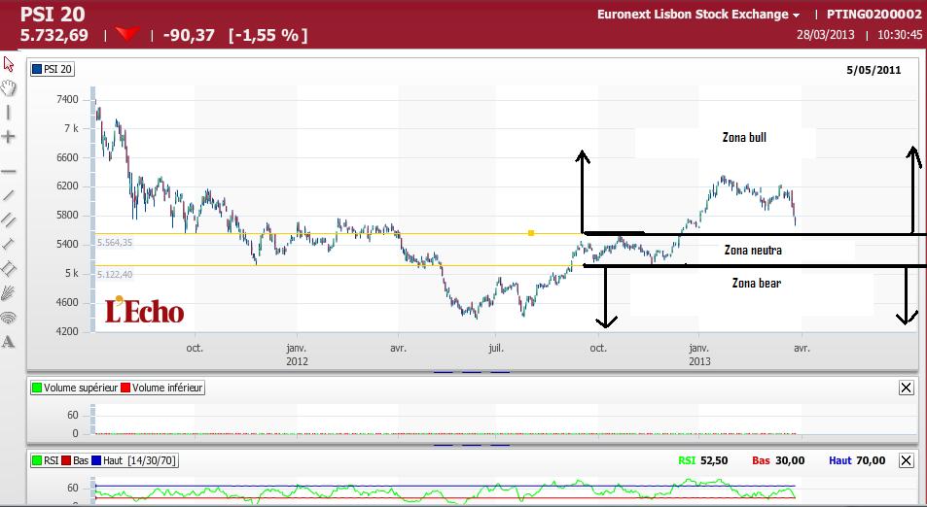Select the Fibonacci fan tool
Viewport: 927px width, 507px height.
click(9, 293)
